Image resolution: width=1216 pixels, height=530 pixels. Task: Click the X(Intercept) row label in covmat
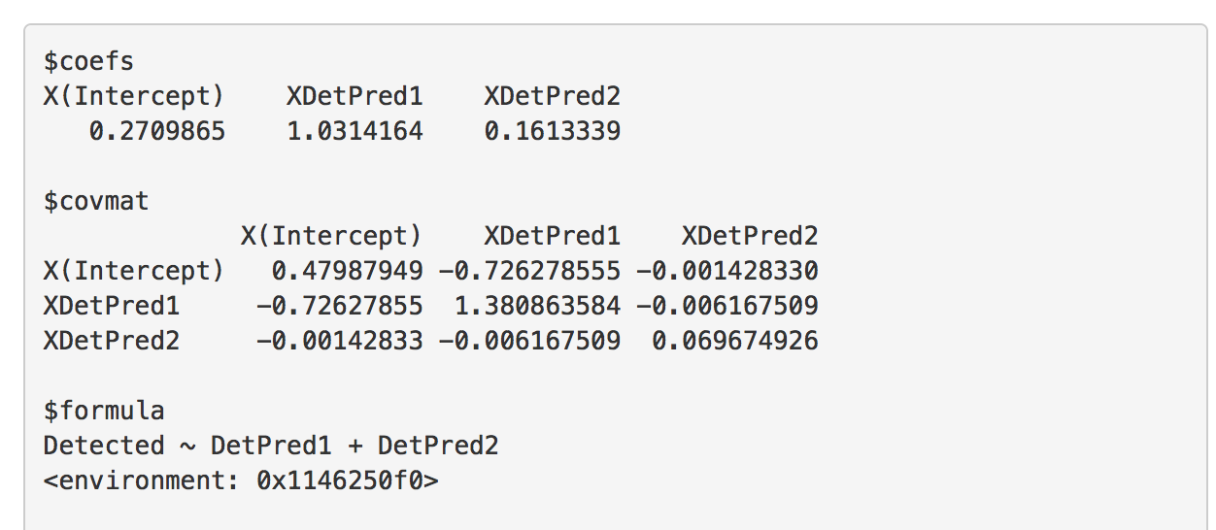tap(134, 271)
